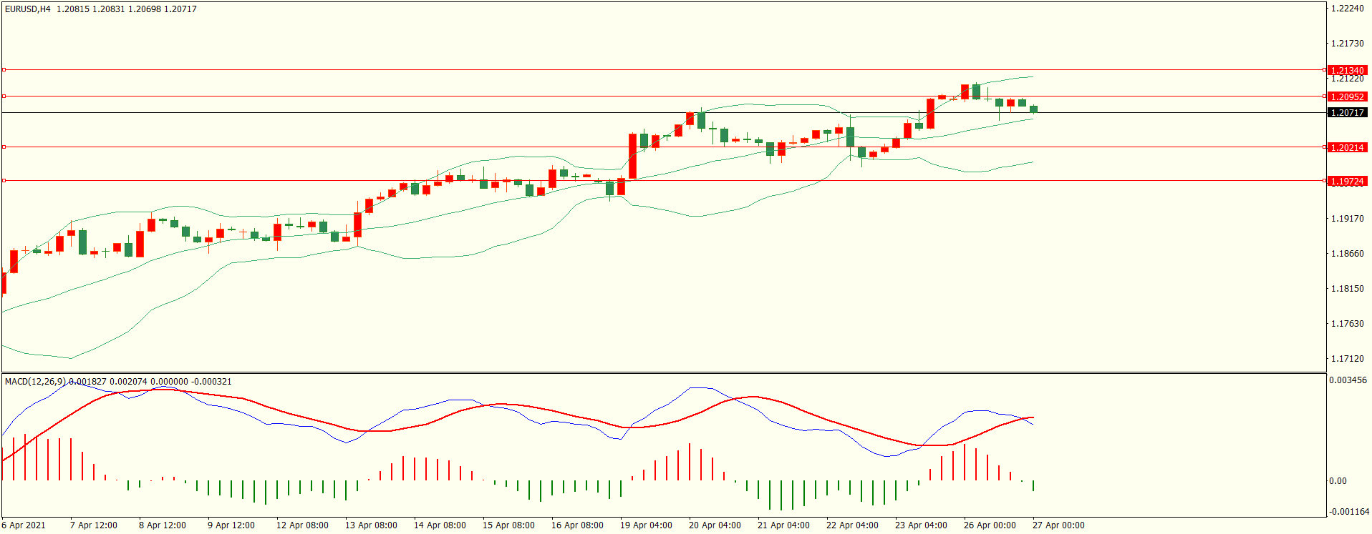Click the 1.17120 price axis value
Screen dimensions: 1372x534
pos(1347,359)
